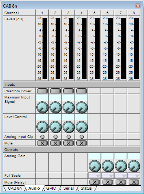Image resolution: width=144 pixels, height=194 pixels.
Task: Click Maximum Input Signal knob for channel 4
Action: [x=81, y=107]
